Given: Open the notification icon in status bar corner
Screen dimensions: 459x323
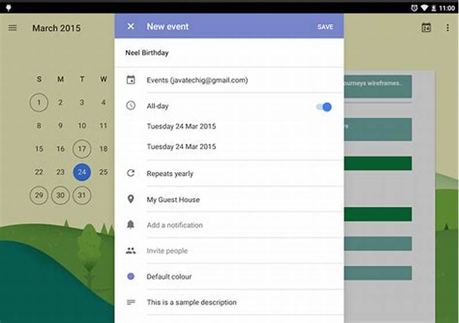Looking at the screenshot, I should point(9,8).
